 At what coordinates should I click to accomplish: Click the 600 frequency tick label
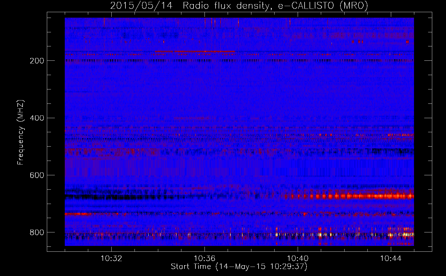(x=37, y=175)
